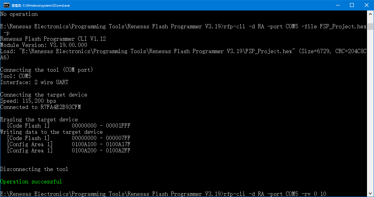This screenshot has width=374, height=197.
Task: Click the "Speed: 115,200 bps" line
Action: coord(28,101)
